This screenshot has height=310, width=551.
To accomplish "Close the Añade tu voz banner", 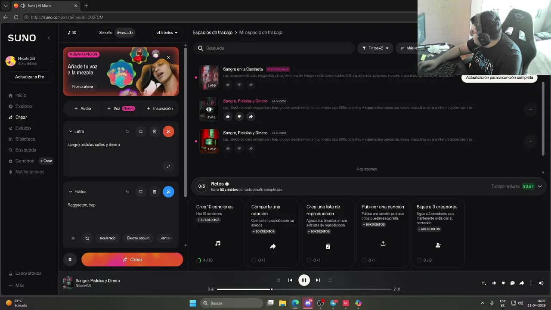I will coord(168,57).
